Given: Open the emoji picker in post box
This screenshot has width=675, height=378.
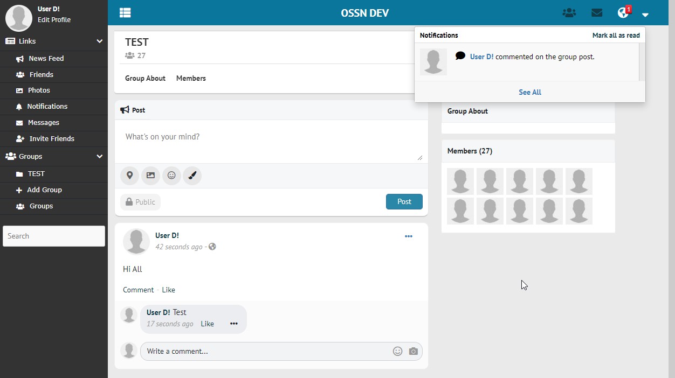Looking at the screenshot, I should pyautogui.click(x=171, y=176).
